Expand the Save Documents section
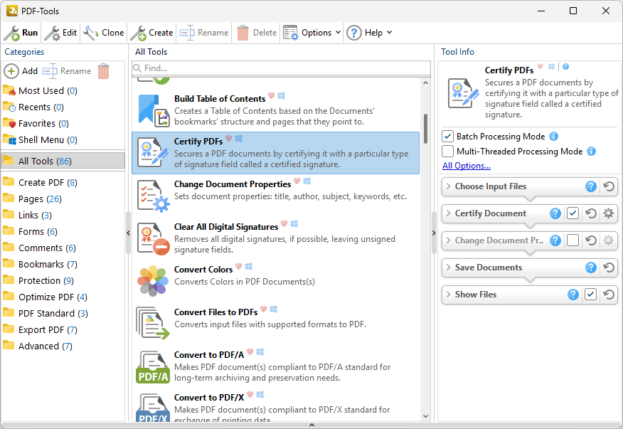This screenshot has height=429, width=623. click(449, 268)
